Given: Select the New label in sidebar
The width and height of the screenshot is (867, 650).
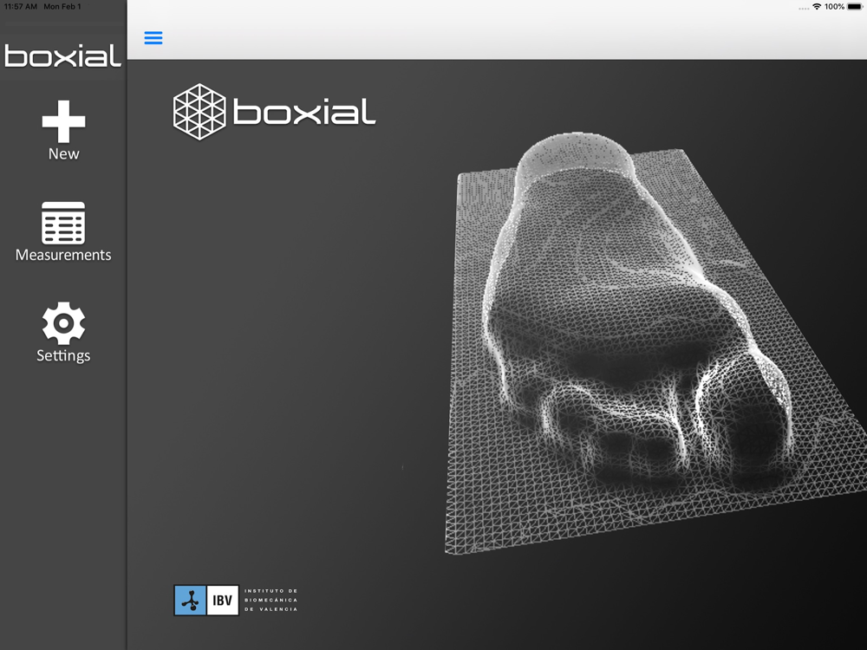Looking at the screenshot, I should point(63,154).
